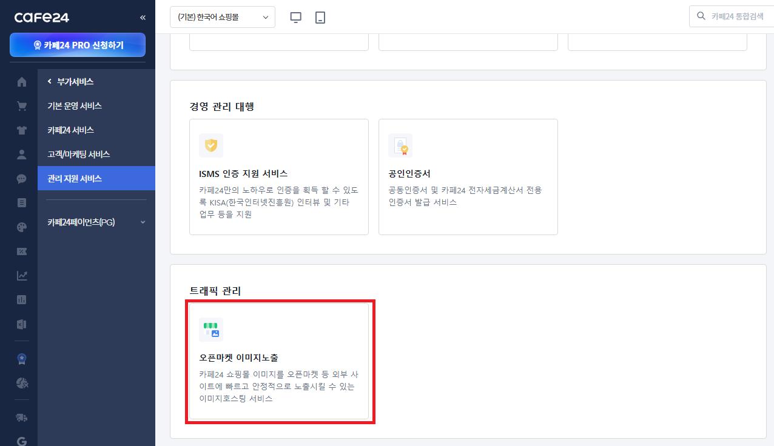The height and width of the screenshot is (446, 774).
Task: Click the search magnifier icon
Action: pos(701,16)
